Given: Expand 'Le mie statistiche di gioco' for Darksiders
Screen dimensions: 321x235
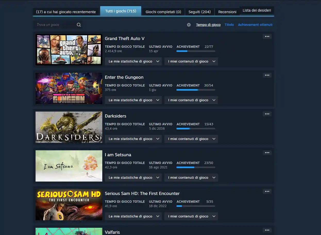Looking at the screenshot, I should coord(133,139).
